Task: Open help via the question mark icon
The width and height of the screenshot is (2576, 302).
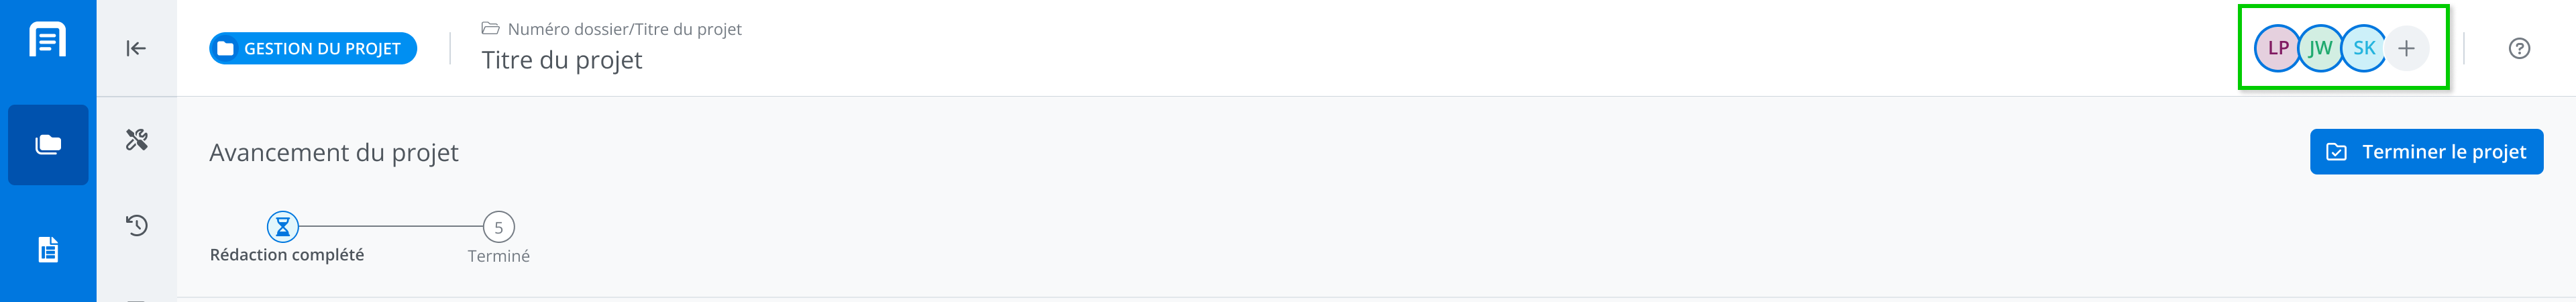Action: (x=2519, y=48)
